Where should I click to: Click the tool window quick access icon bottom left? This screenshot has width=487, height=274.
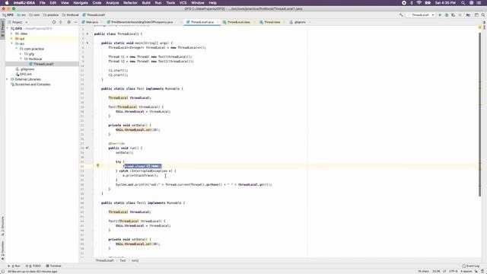(x=2, y=271)
